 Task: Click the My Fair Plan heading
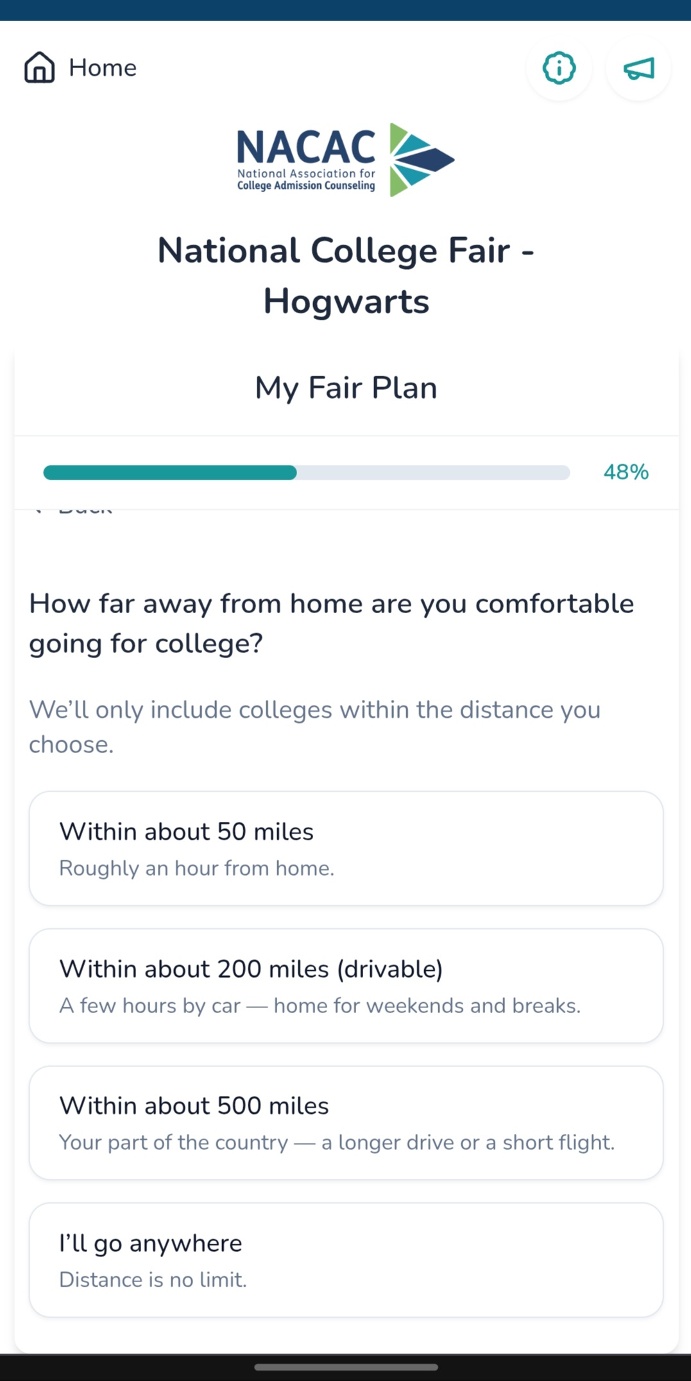coord(346,388)
